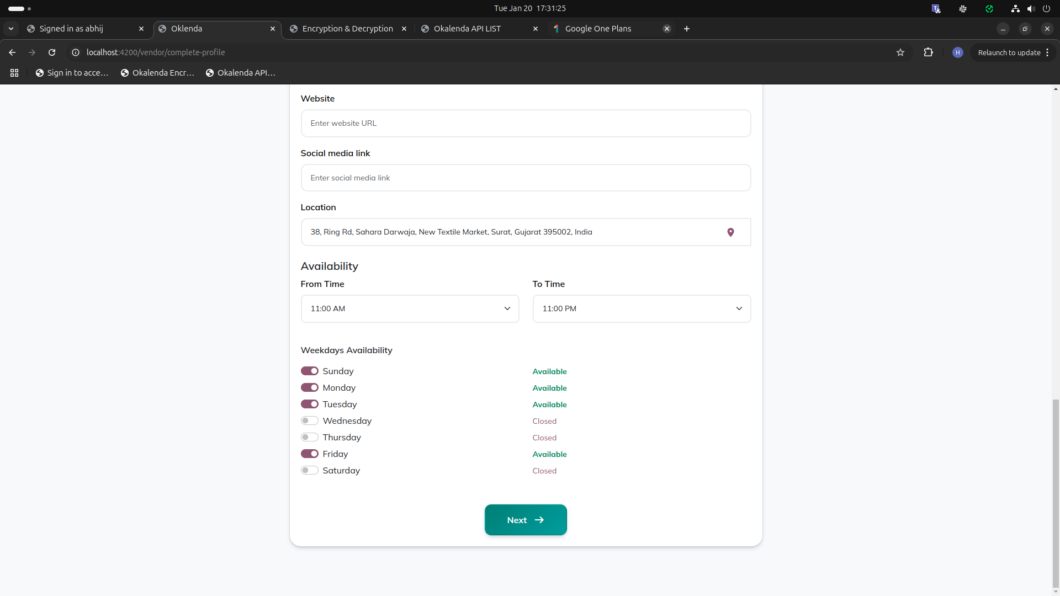Turn on Saturday availability switch
The image size is (1060, 596).
tap(309, 470)
